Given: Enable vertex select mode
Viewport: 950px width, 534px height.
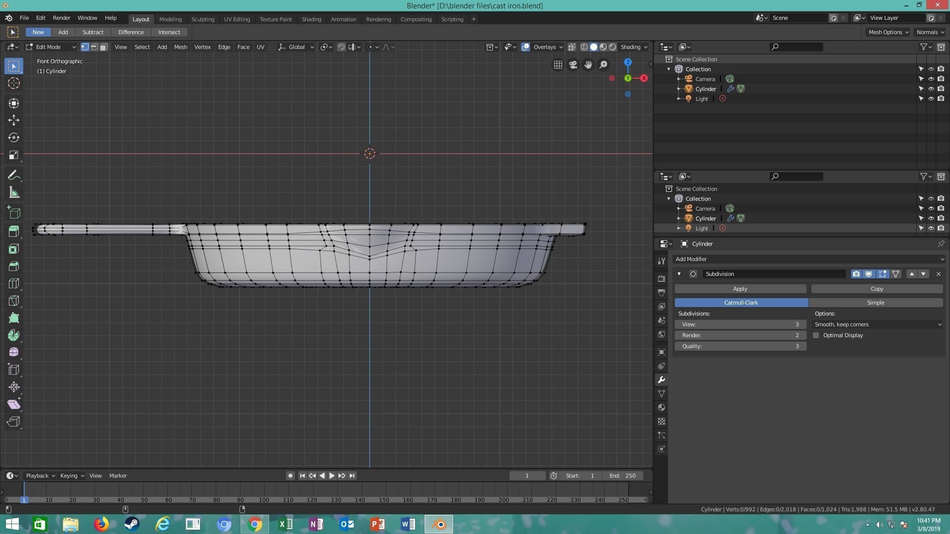Looking at the screenshot, I should pyautogui.click(x=85, y=47).
